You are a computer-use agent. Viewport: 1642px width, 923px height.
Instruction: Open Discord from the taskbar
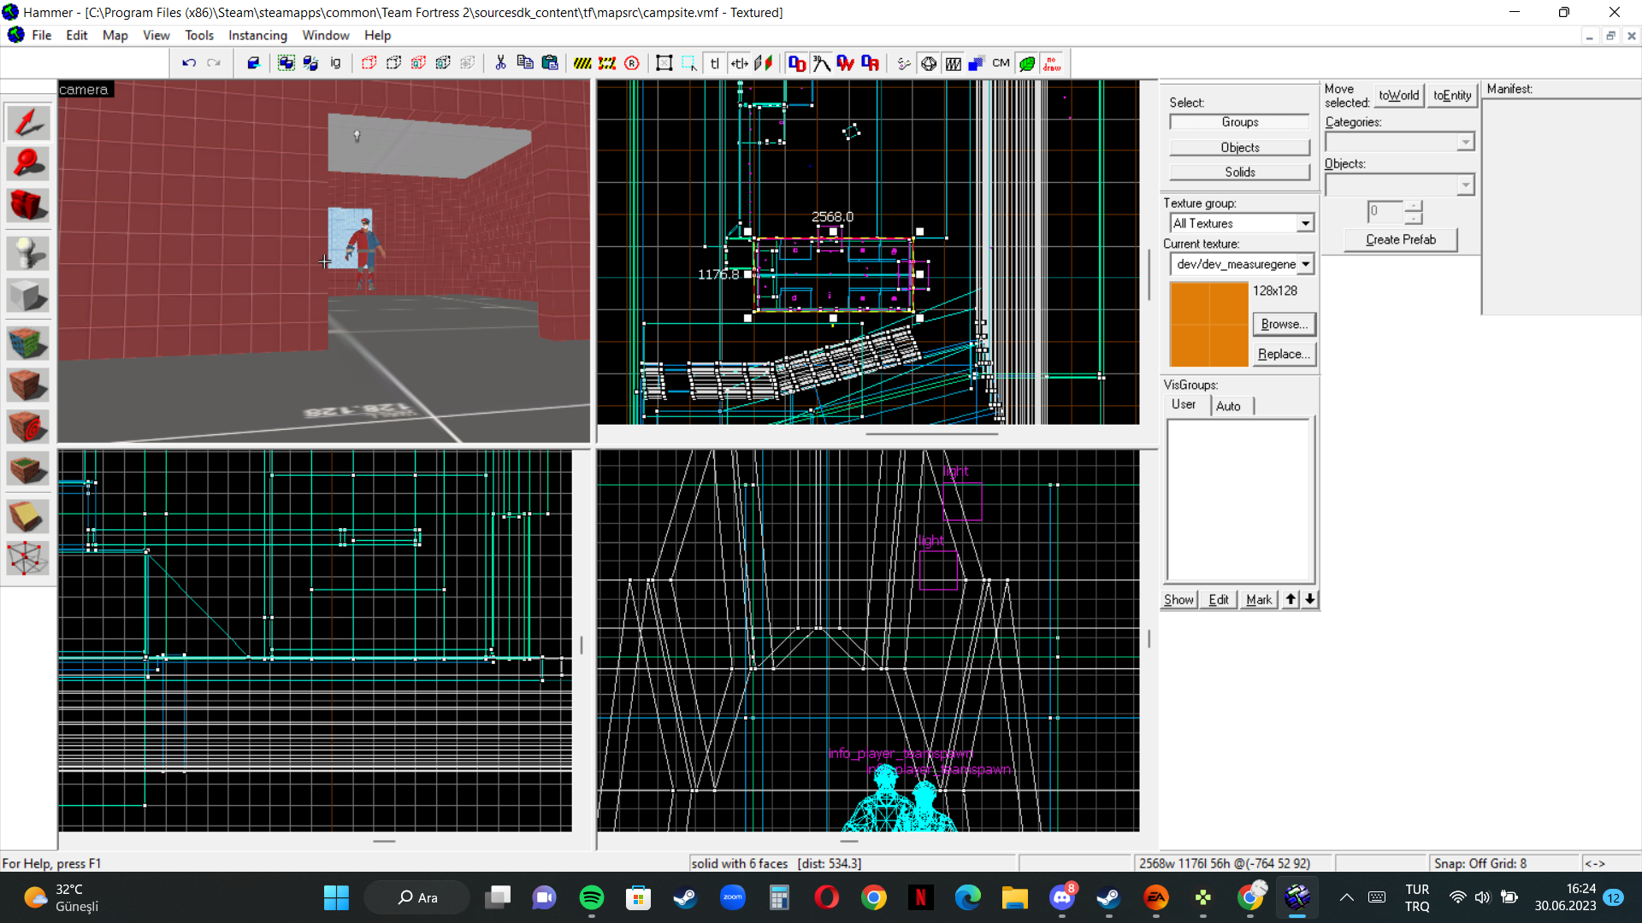1062,897
